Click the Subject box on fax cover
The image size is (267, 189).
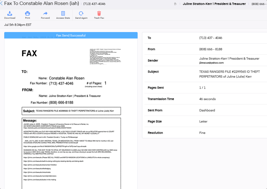click(x=71, y=111)
